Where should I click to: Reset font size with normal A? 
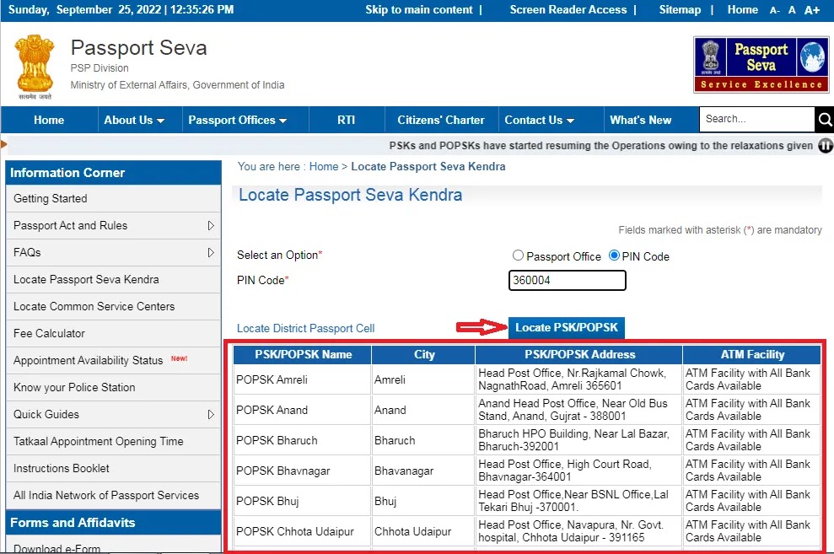(x=792, y=10)
